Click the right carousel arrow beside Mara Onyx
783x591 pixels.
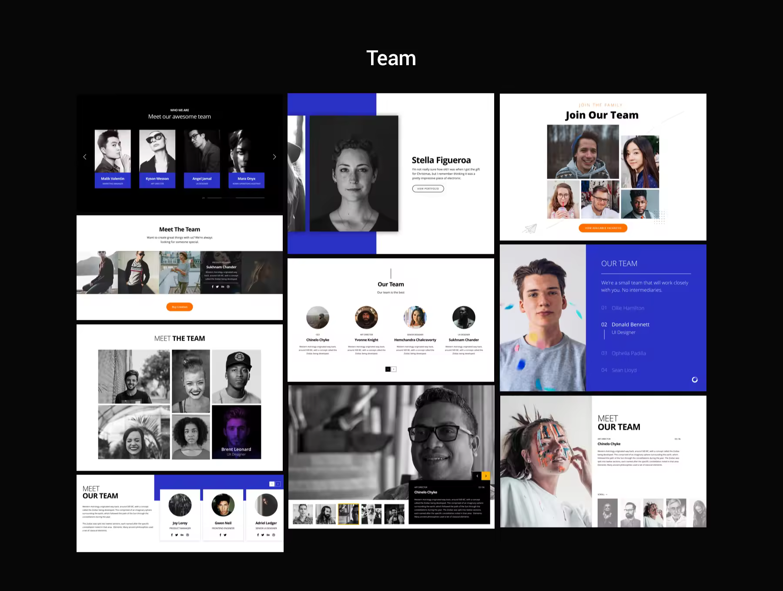(274, 157)
